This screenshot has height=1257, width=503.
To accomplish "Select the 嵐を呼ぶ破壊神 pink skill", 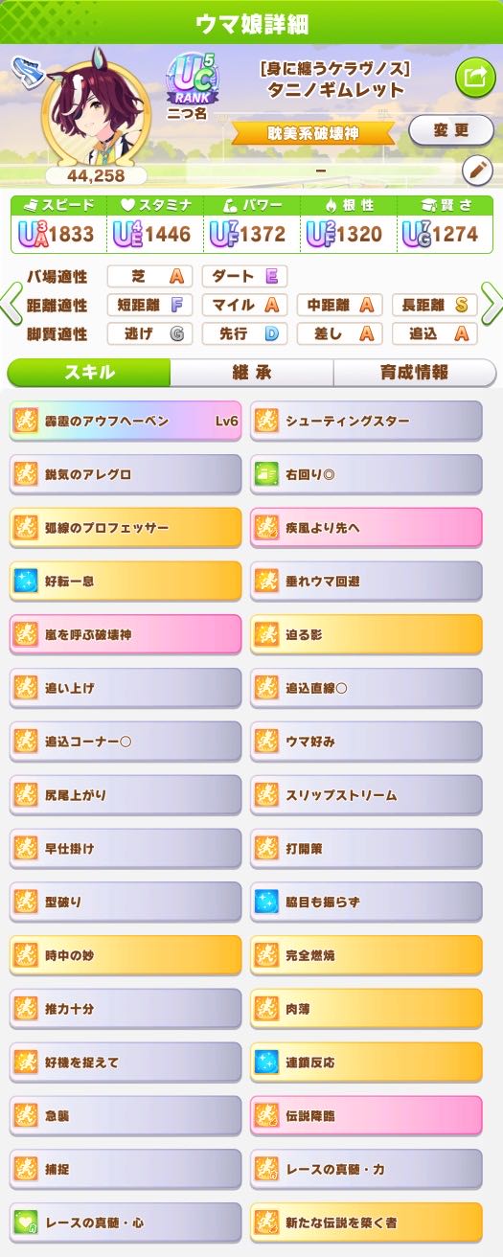I will 126,634.
